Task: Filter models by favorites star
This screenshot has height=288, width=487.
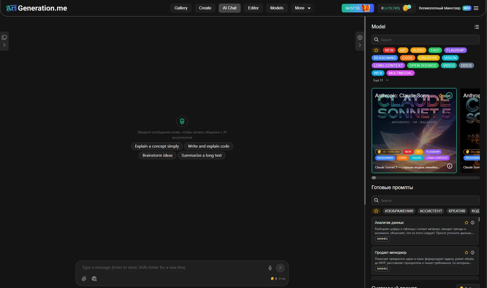Action: click(376, 50)
